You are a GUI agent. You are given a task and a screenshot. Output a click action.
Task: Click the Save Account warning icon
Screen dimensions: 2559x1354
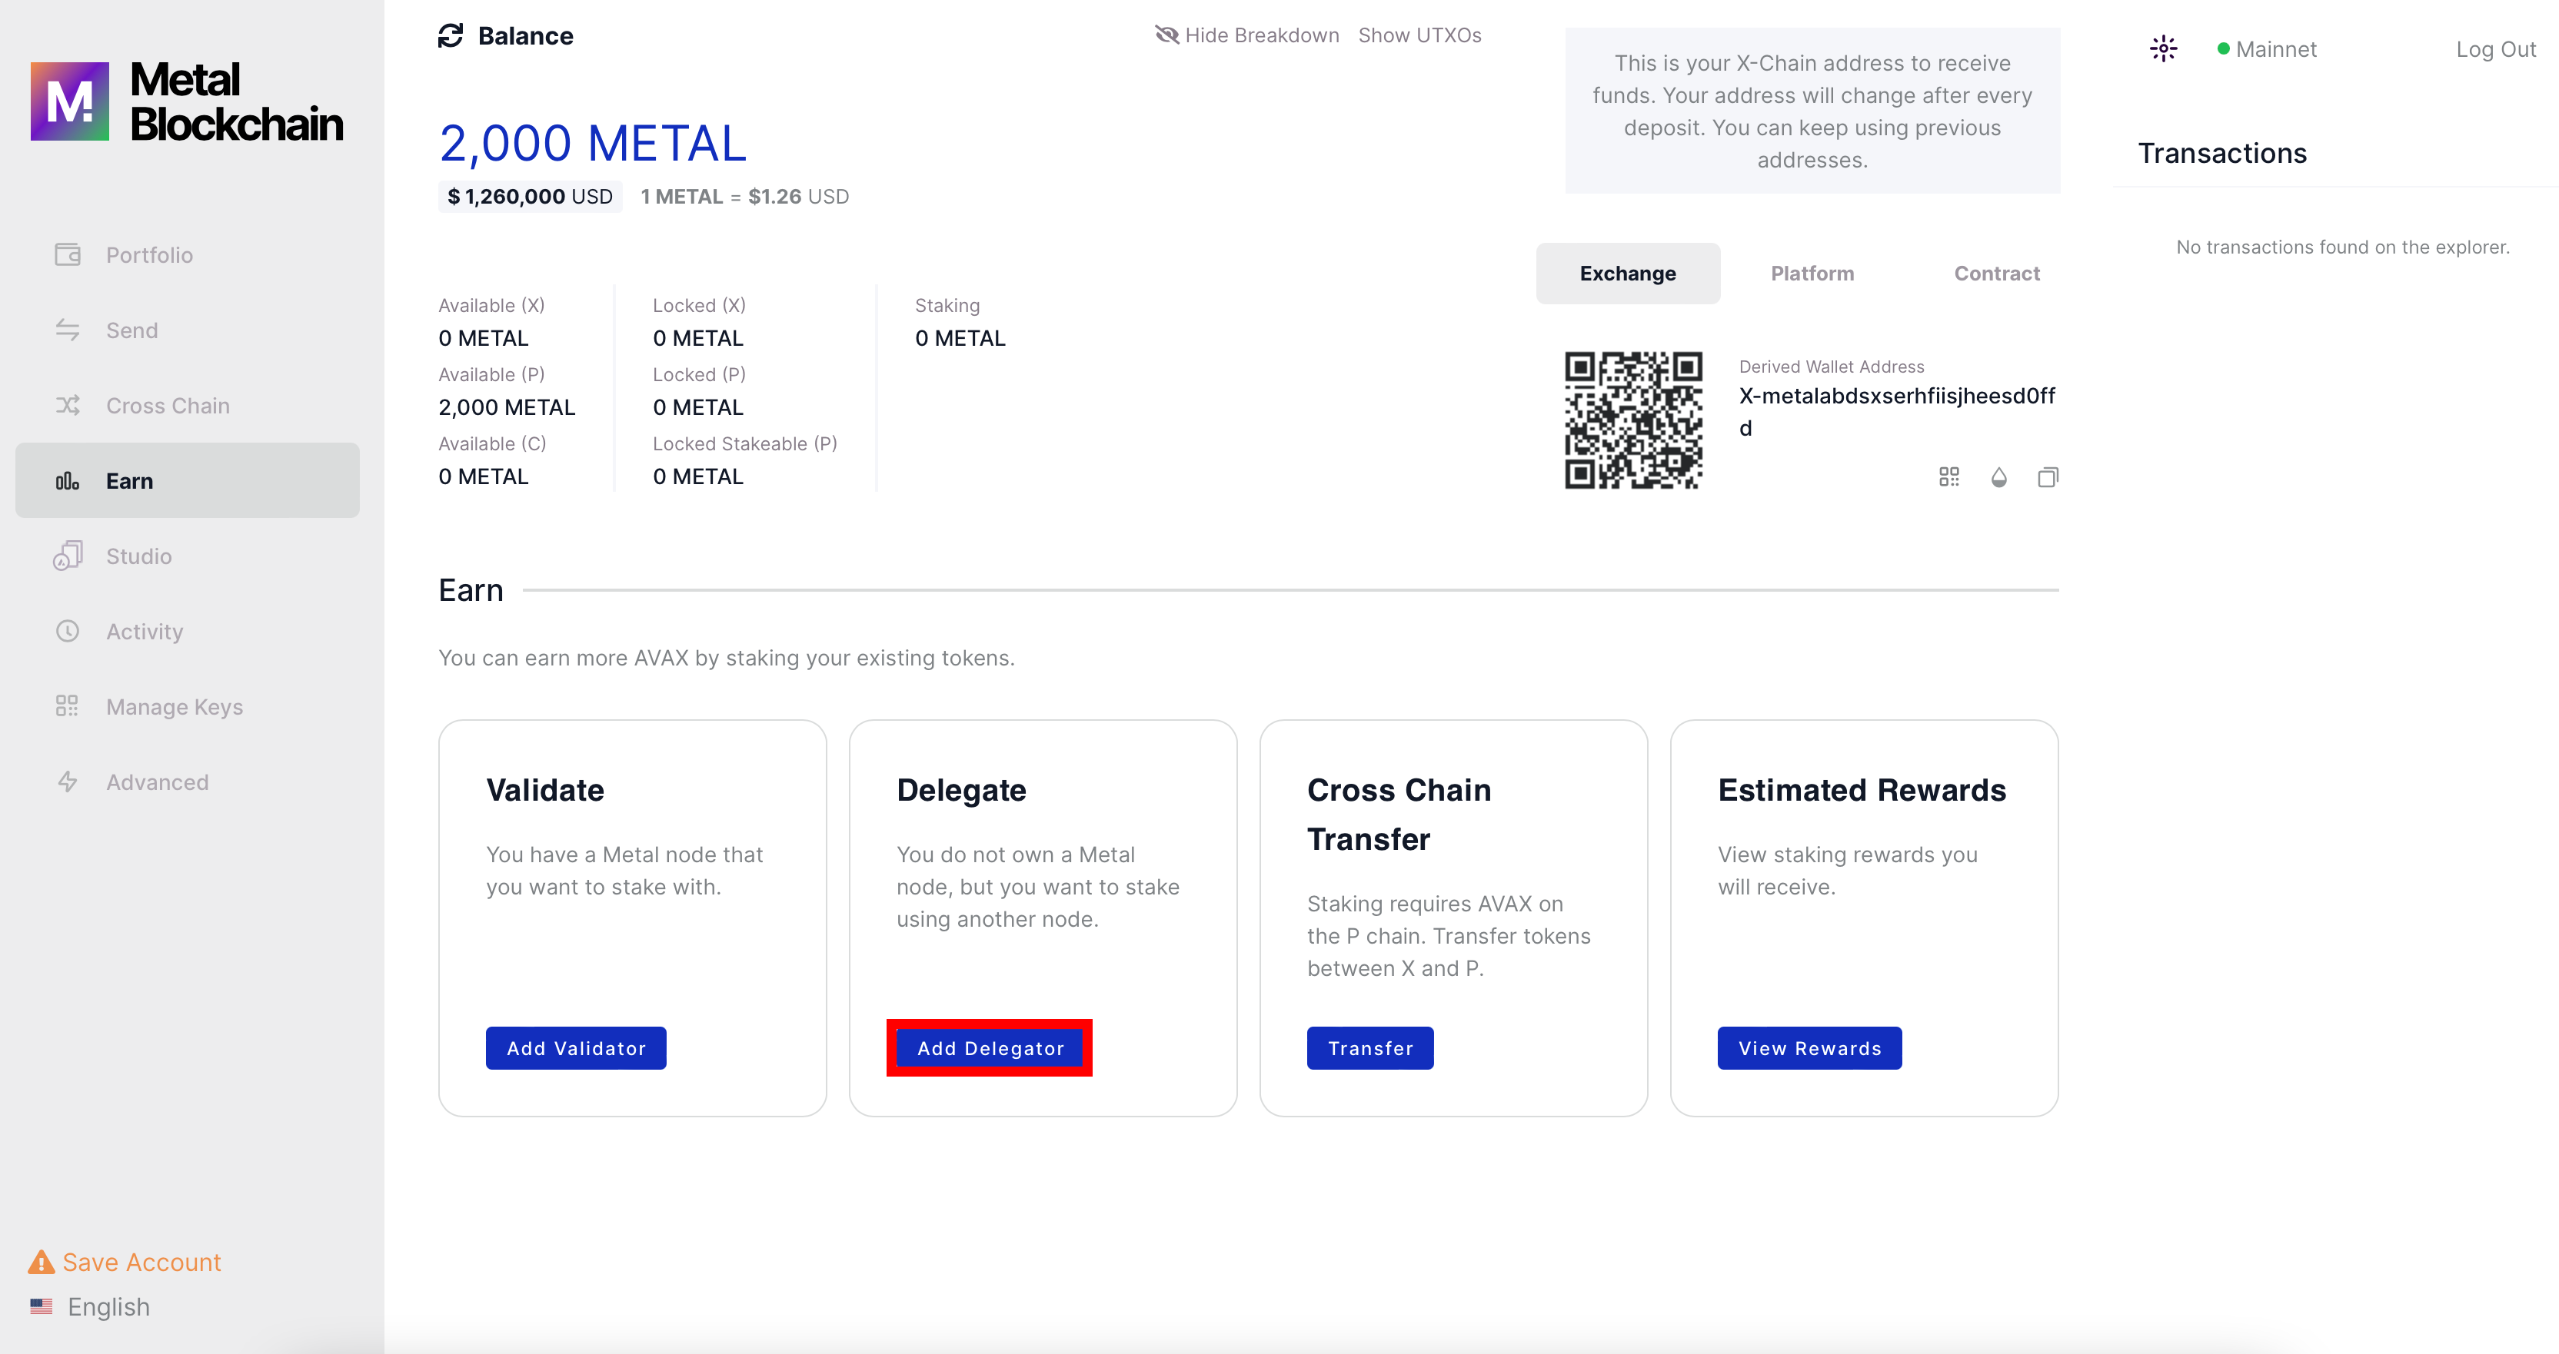41,1262
